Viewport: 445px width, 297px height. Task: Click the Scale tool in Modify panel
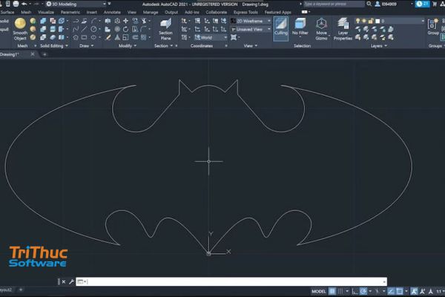coord(126,37)
